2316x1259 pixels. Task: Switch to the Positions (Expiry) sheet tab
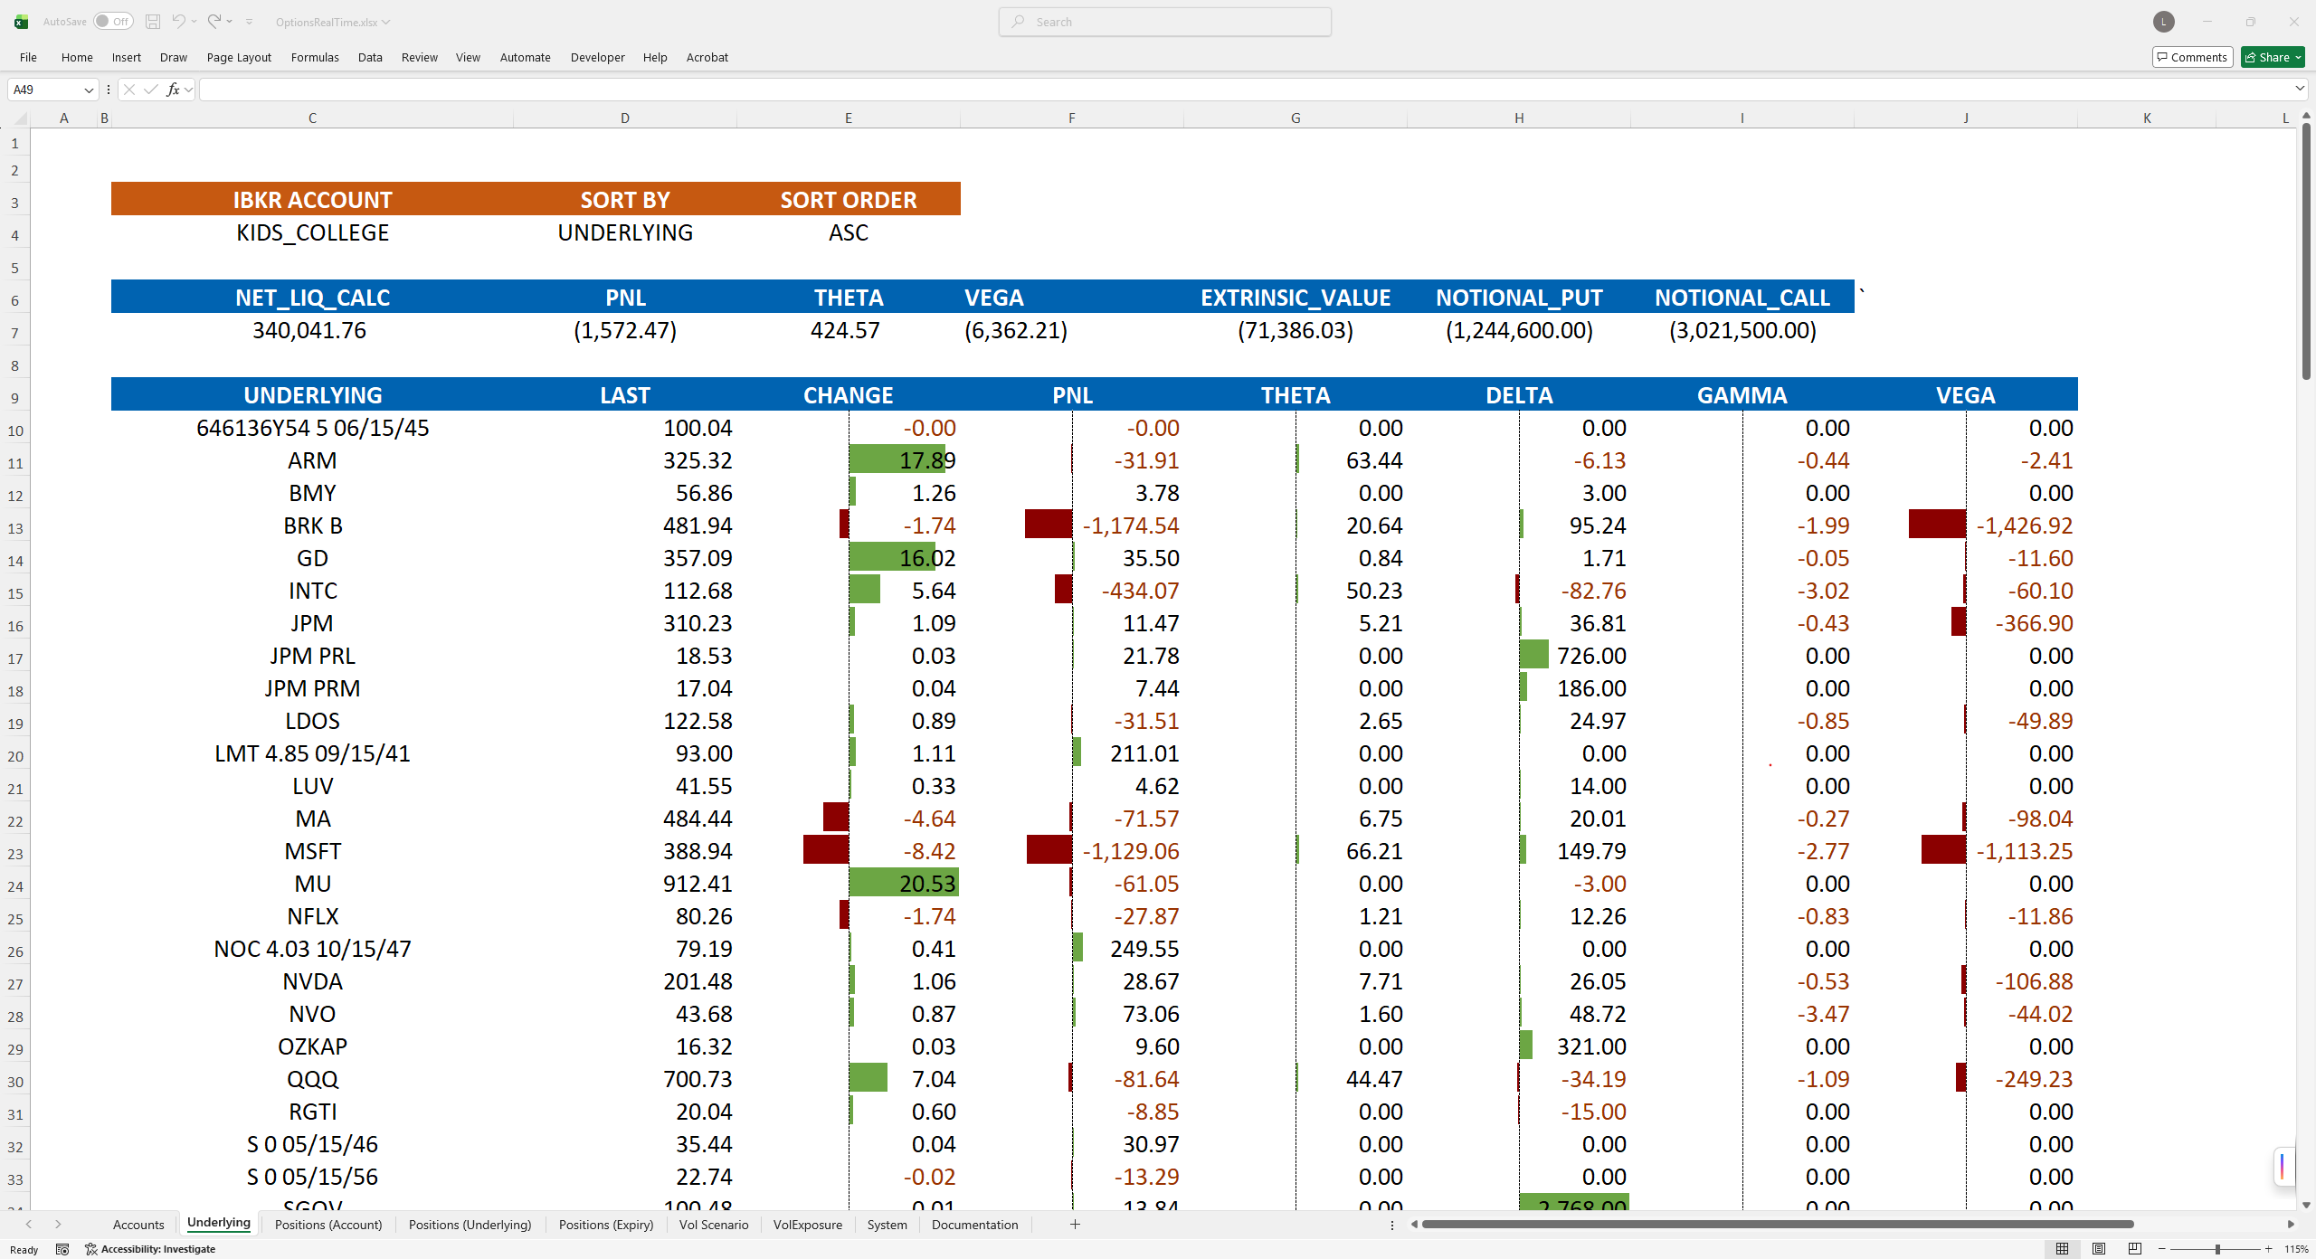click(x=606, y=1225)
